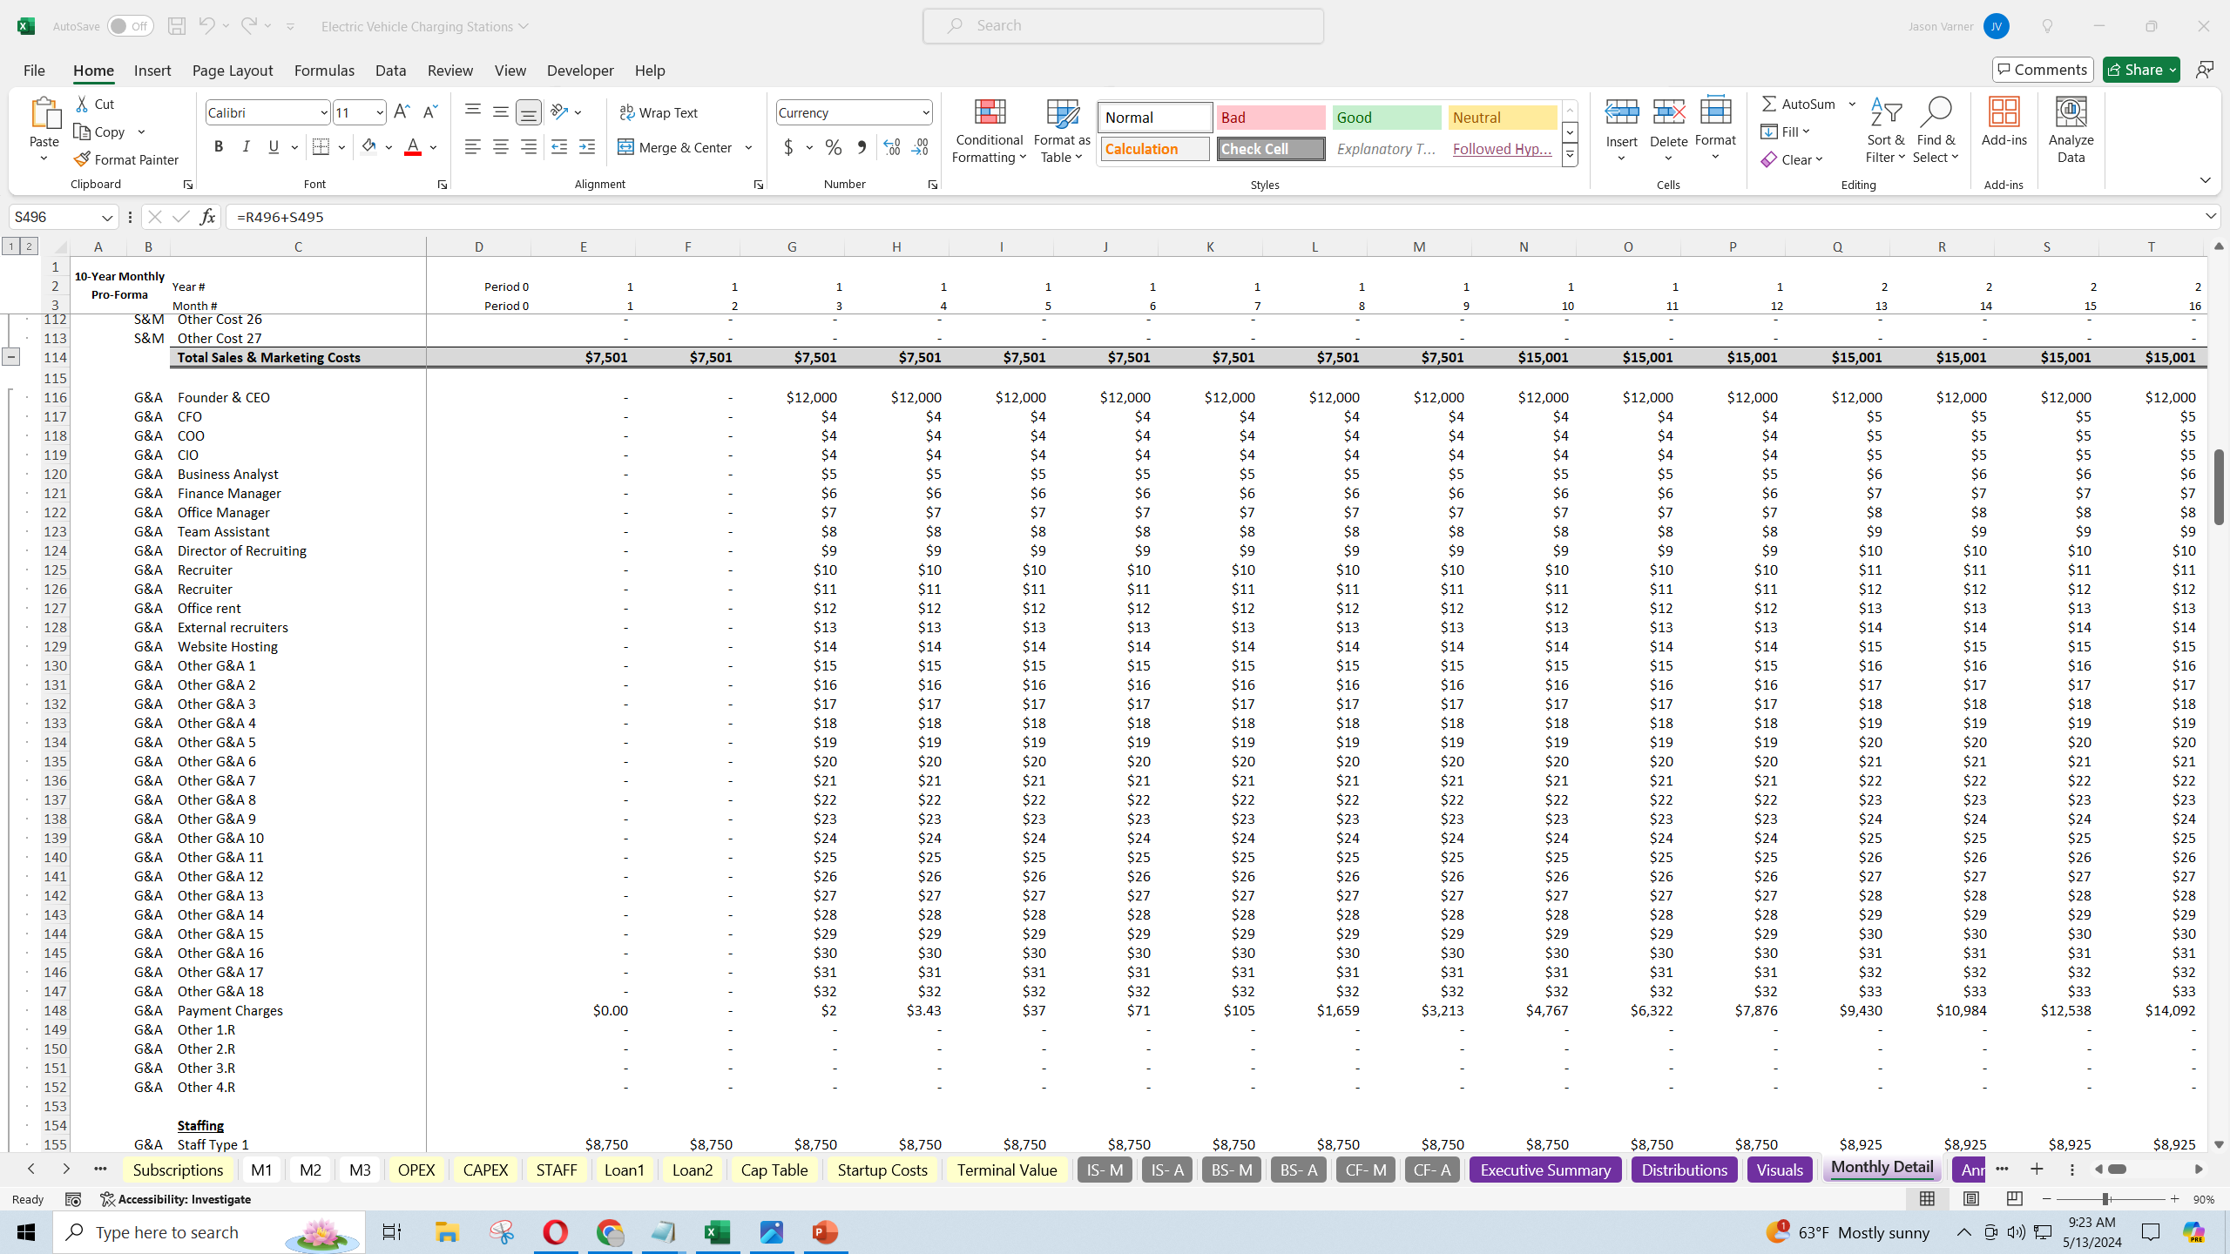This screenshot has width=2230, height=1254.
Task: Expand the Merge & Center dropdown arrow
Action: coord(748,147)
